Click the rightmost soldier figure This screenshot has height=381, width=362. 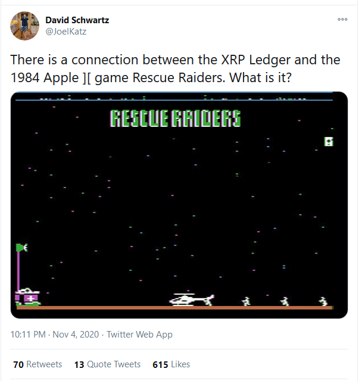tap(323, 301)
